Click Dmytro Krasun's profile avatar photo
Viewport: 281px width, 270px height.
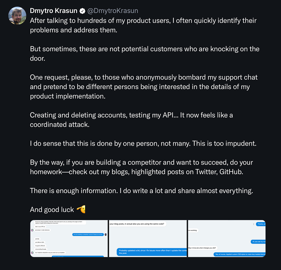pos(17,16)
